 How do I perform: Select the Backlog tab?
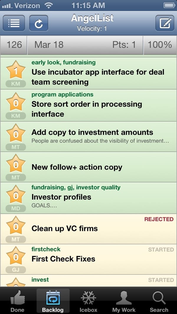(53, 301)
